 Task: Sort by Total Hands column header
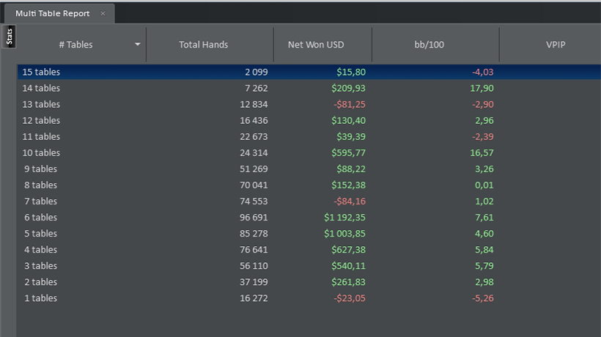(204, 45)
